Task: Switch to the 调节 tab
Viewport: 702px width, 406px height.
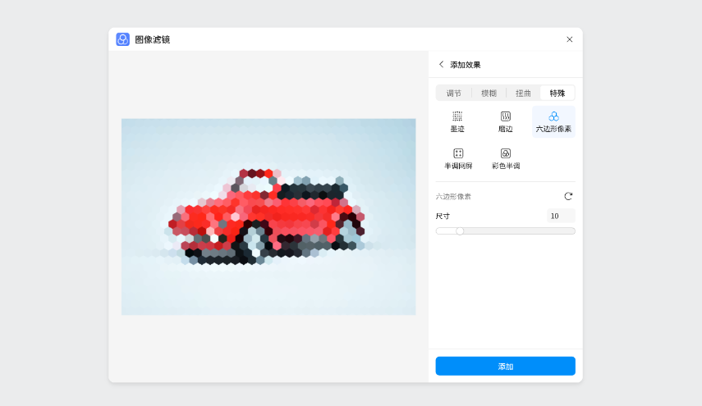Action: click(453, 93)
